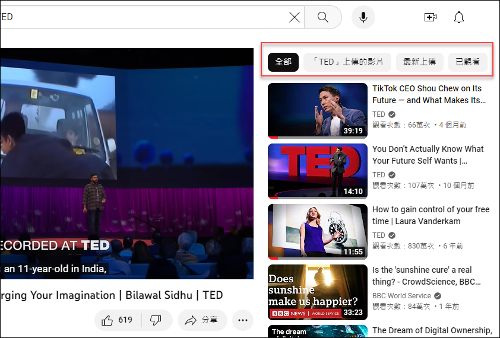The width and height of the screenshot is (500, 338).
Task: Select the 最新上傳 filter chip
Action: [x=420, y=62]
